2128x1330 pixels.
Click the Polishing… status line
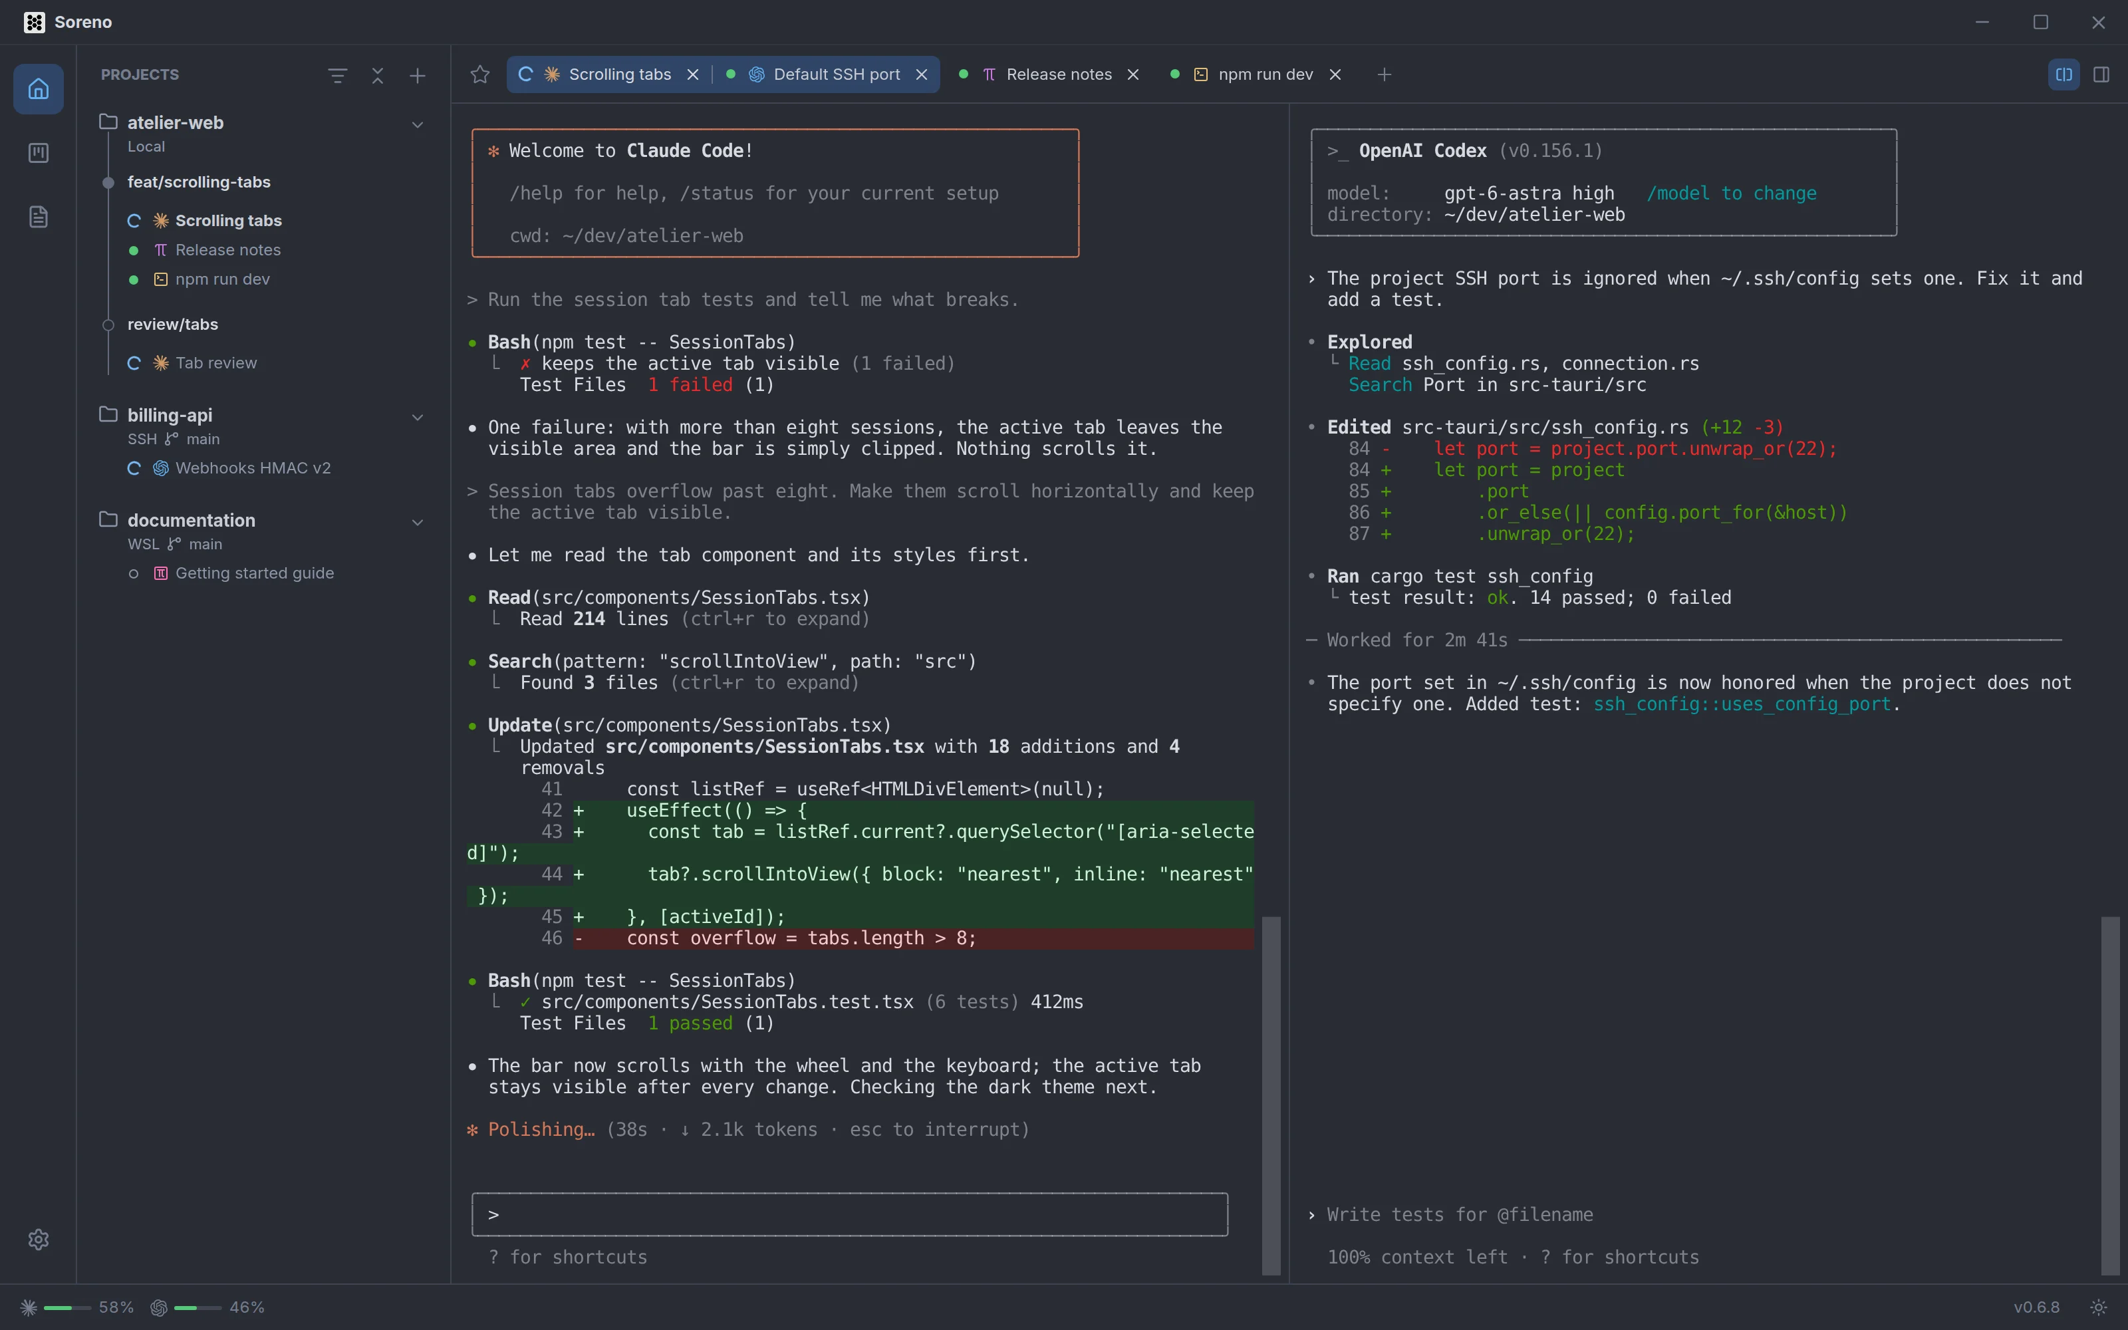click(x=747, y=1129)
